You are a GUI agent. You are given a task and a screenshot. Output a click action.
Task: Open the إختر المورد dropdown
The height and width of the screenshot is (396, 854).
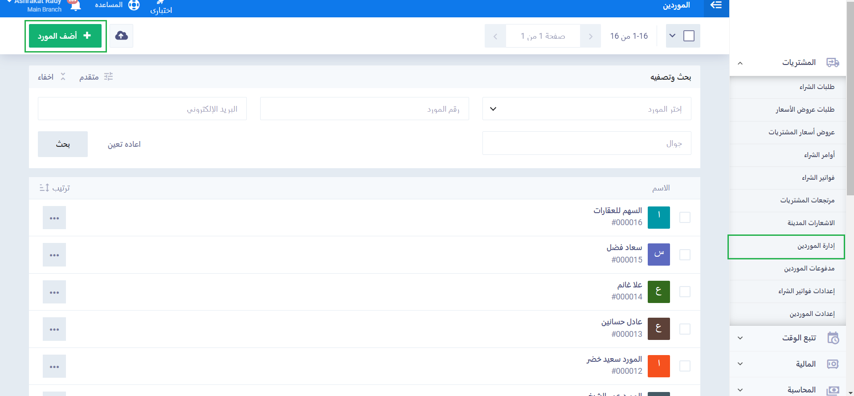pos(586,109)
